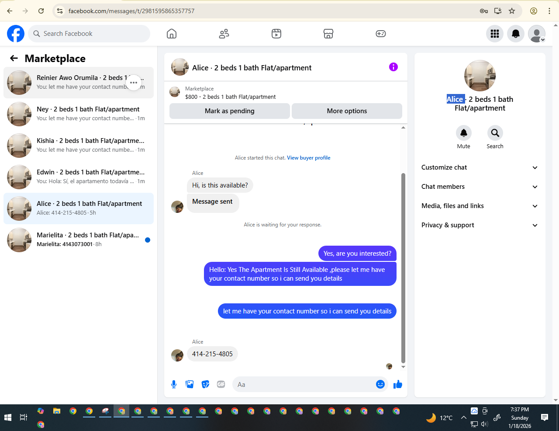559x431 pixels.
Task: Click the weather 12°C taskbar widget
Action: pyautogui.click(x=439, y=418)
